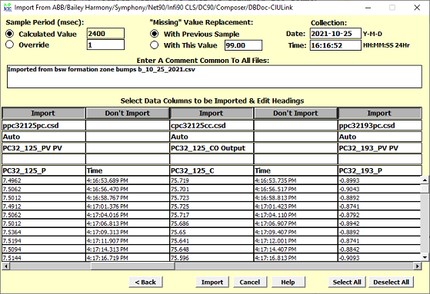Viewport: 430px width, 294px height.
Task: Go to the previous step with Back
Action: (145, 282)
